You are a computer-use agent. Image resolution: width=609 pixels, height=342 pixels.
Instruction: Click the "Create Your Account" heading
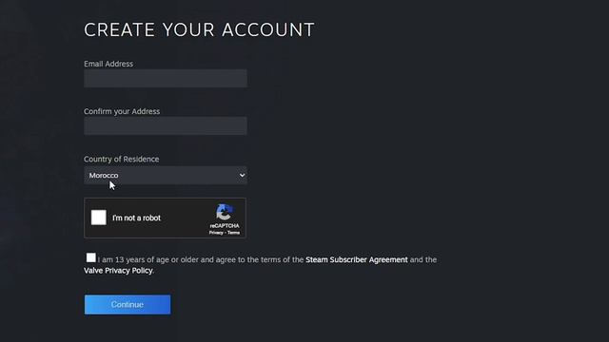click(199, 29)
